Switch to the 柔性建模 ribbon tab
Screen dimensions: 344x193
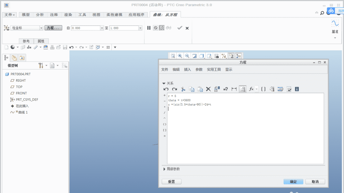click(x=114, y=15)
